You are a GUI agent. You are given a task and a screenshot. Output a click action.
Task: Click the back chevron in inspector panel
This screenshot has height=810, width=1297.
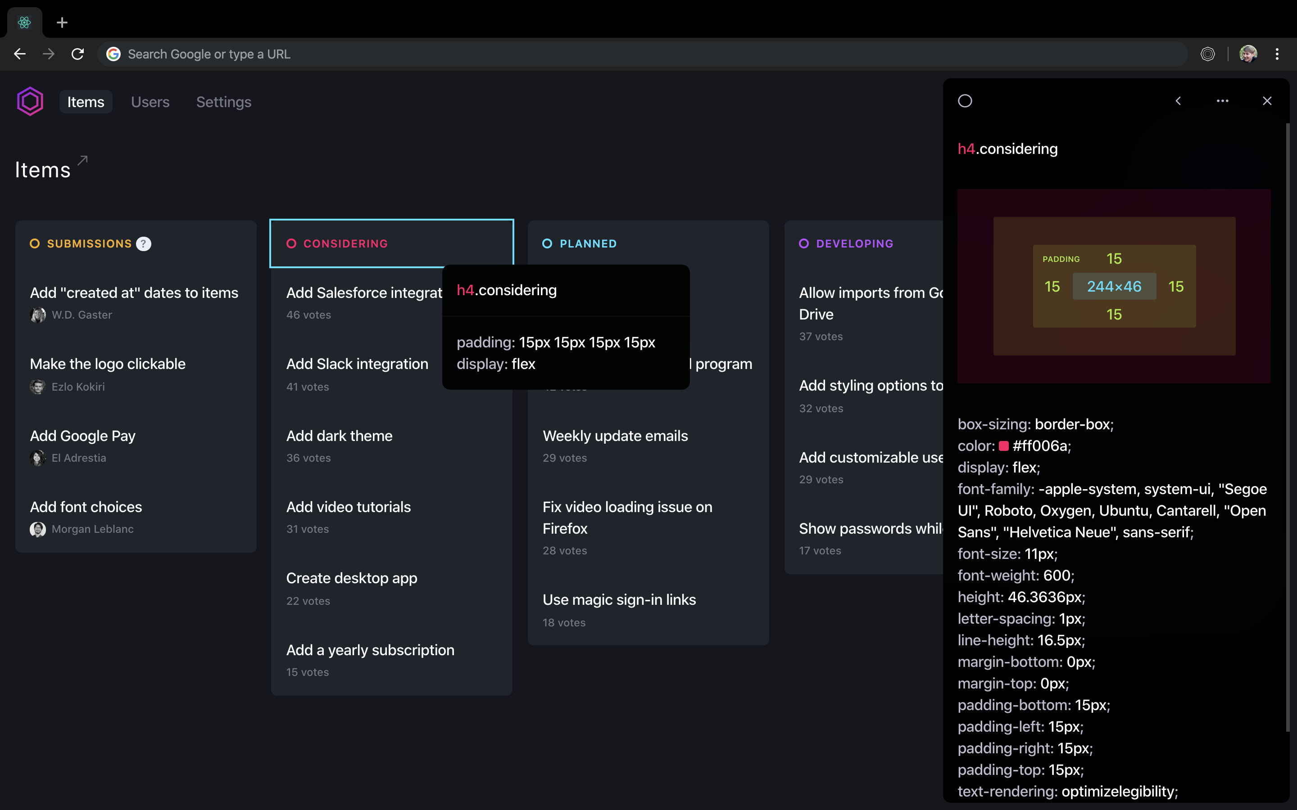(1178, 101)
